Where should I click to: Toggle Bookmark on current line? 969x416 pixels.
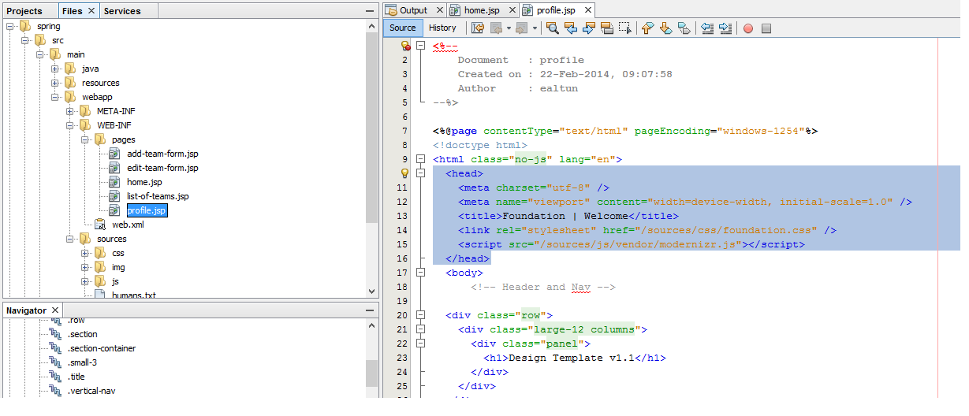tap(684, 28)
